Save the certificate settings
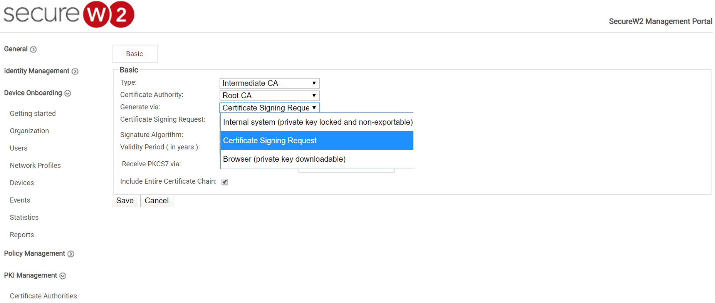This screenshot has width=715, height=303. (125, 201)
